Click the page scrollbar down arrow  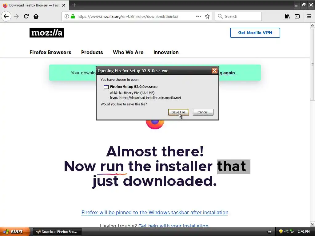[312, 224]
